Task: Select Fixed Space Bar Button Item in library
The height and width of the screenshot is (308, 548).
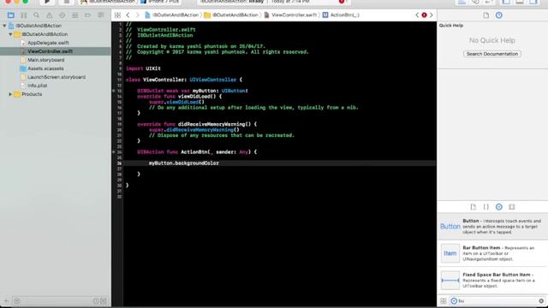Action: [x=492, y=280]
